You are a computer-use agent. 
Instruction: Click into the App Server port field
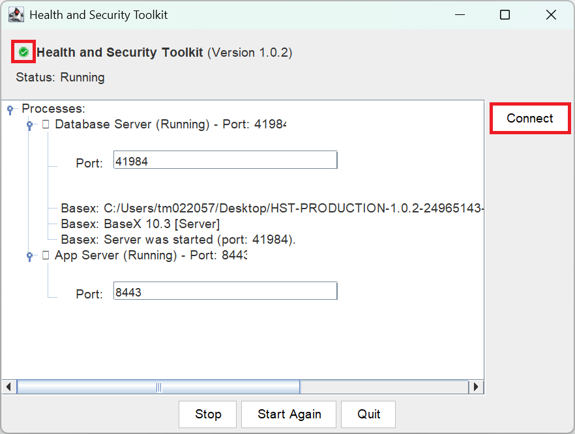(225, 291)
